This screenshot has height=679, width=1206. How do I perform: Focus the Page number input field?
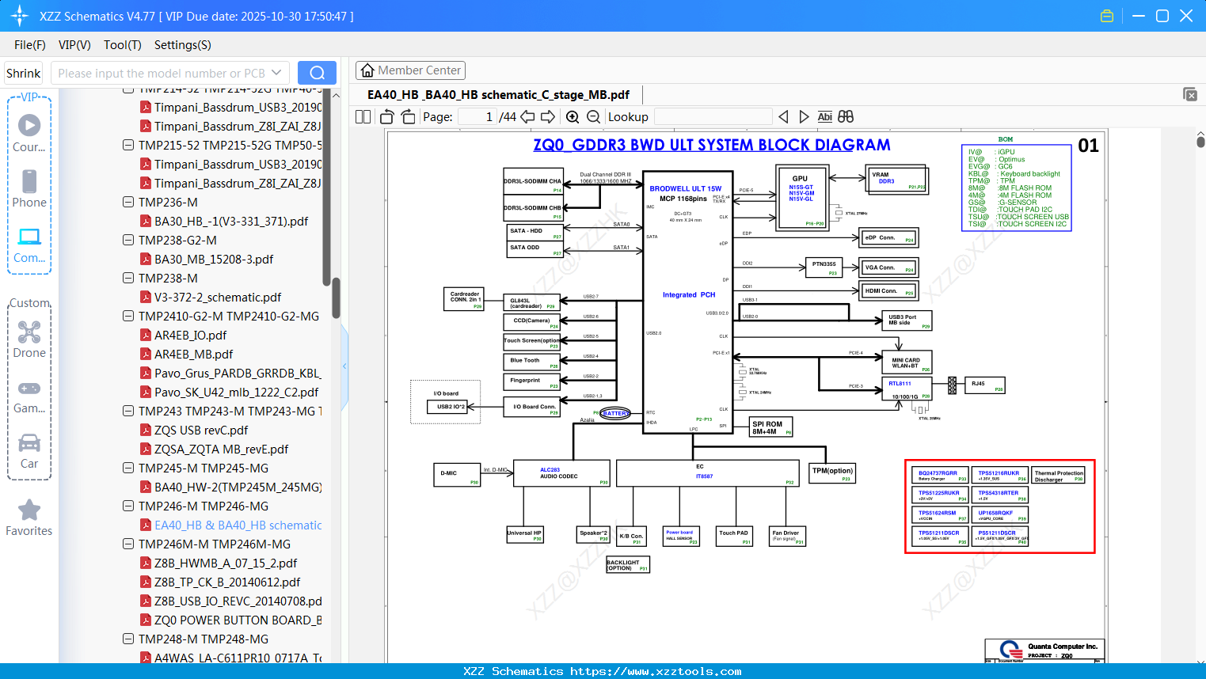(x=477, y=117)
